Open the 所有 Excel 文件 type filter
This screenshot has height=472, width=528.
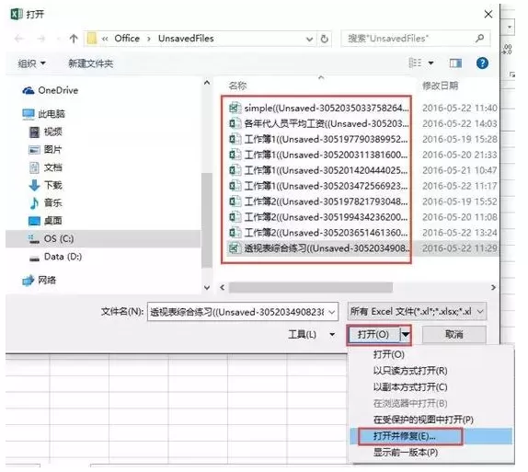[x=417, y=312]
